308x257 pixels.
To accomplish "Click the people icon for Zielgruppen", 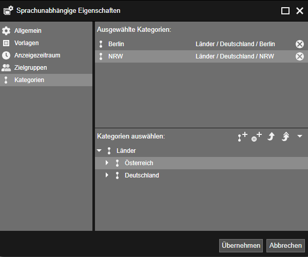I will click(x=6, y=68).
